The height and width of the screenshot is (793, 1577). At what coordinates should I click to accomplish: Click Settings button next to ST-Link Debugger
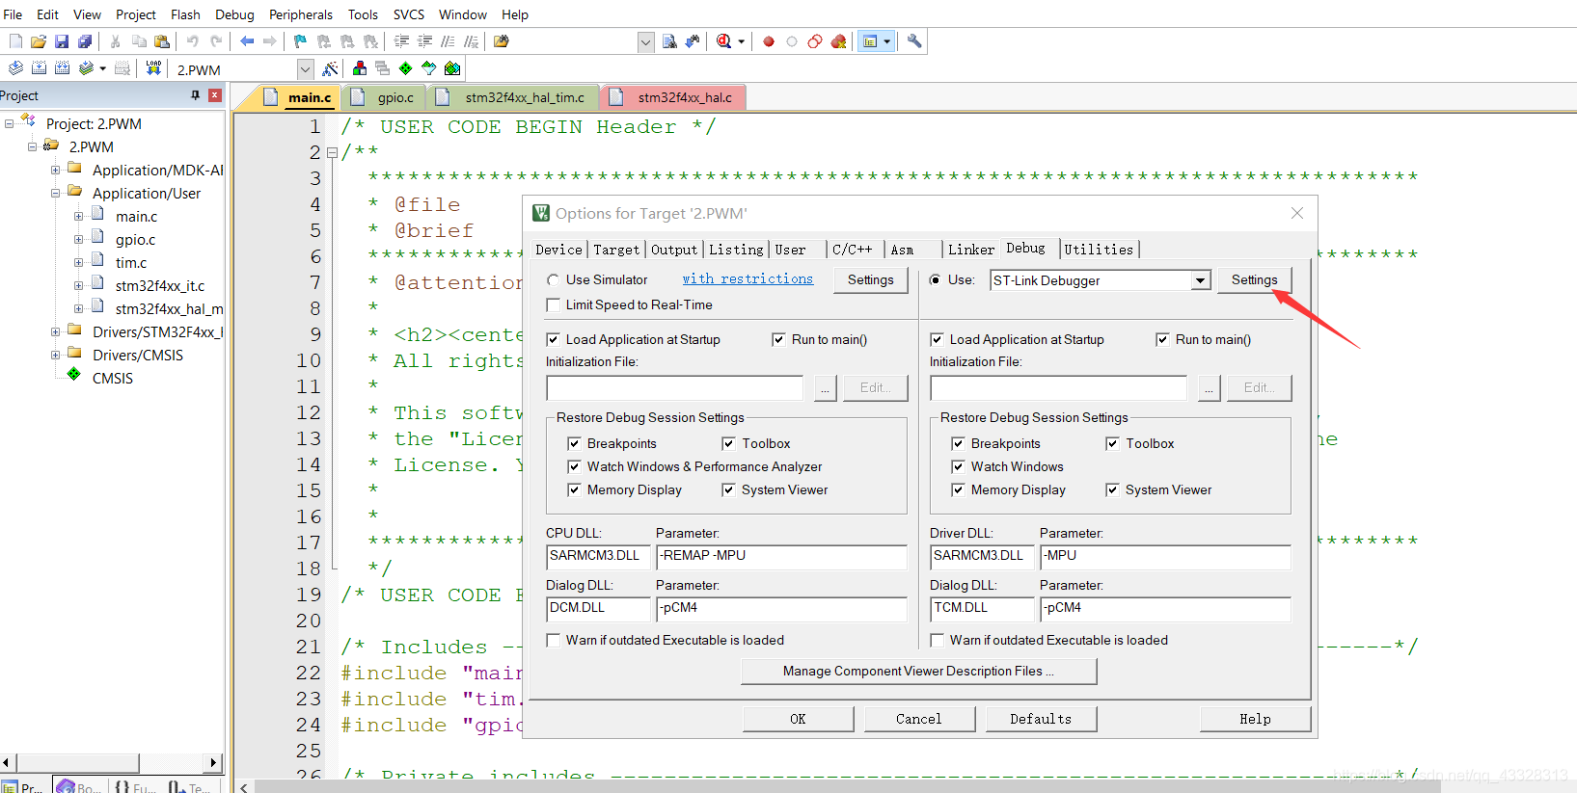[x=1254, y=280]
